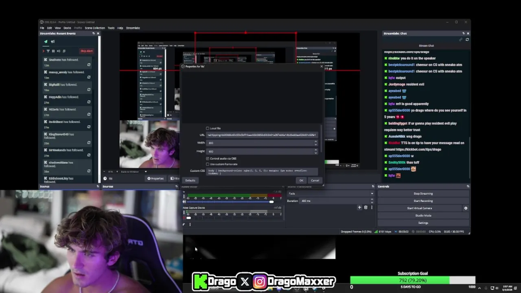Expand the Recent Events red arrow

coord(43,51)
